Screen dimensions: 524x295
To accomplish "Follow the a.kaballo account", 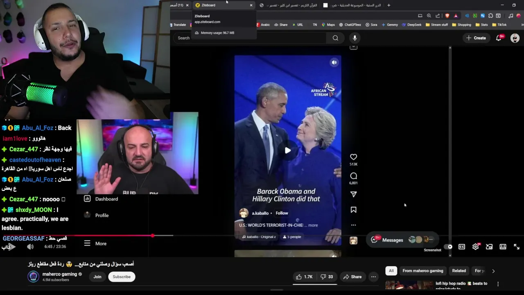I will 282,213.
